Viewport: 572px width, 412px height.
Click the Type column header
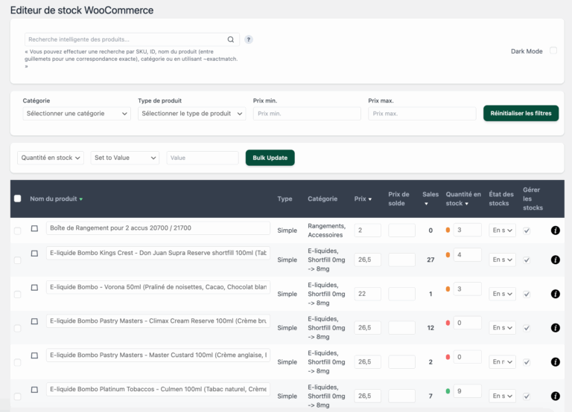click(285, 199)
